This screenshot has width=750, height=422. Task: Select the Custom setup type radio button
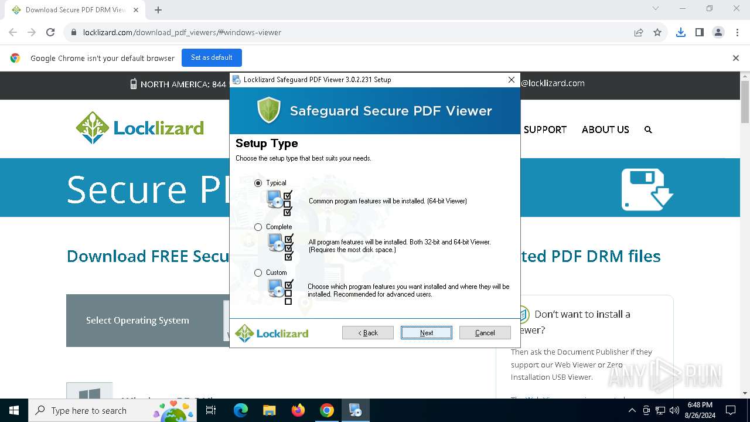coord(258,273)
